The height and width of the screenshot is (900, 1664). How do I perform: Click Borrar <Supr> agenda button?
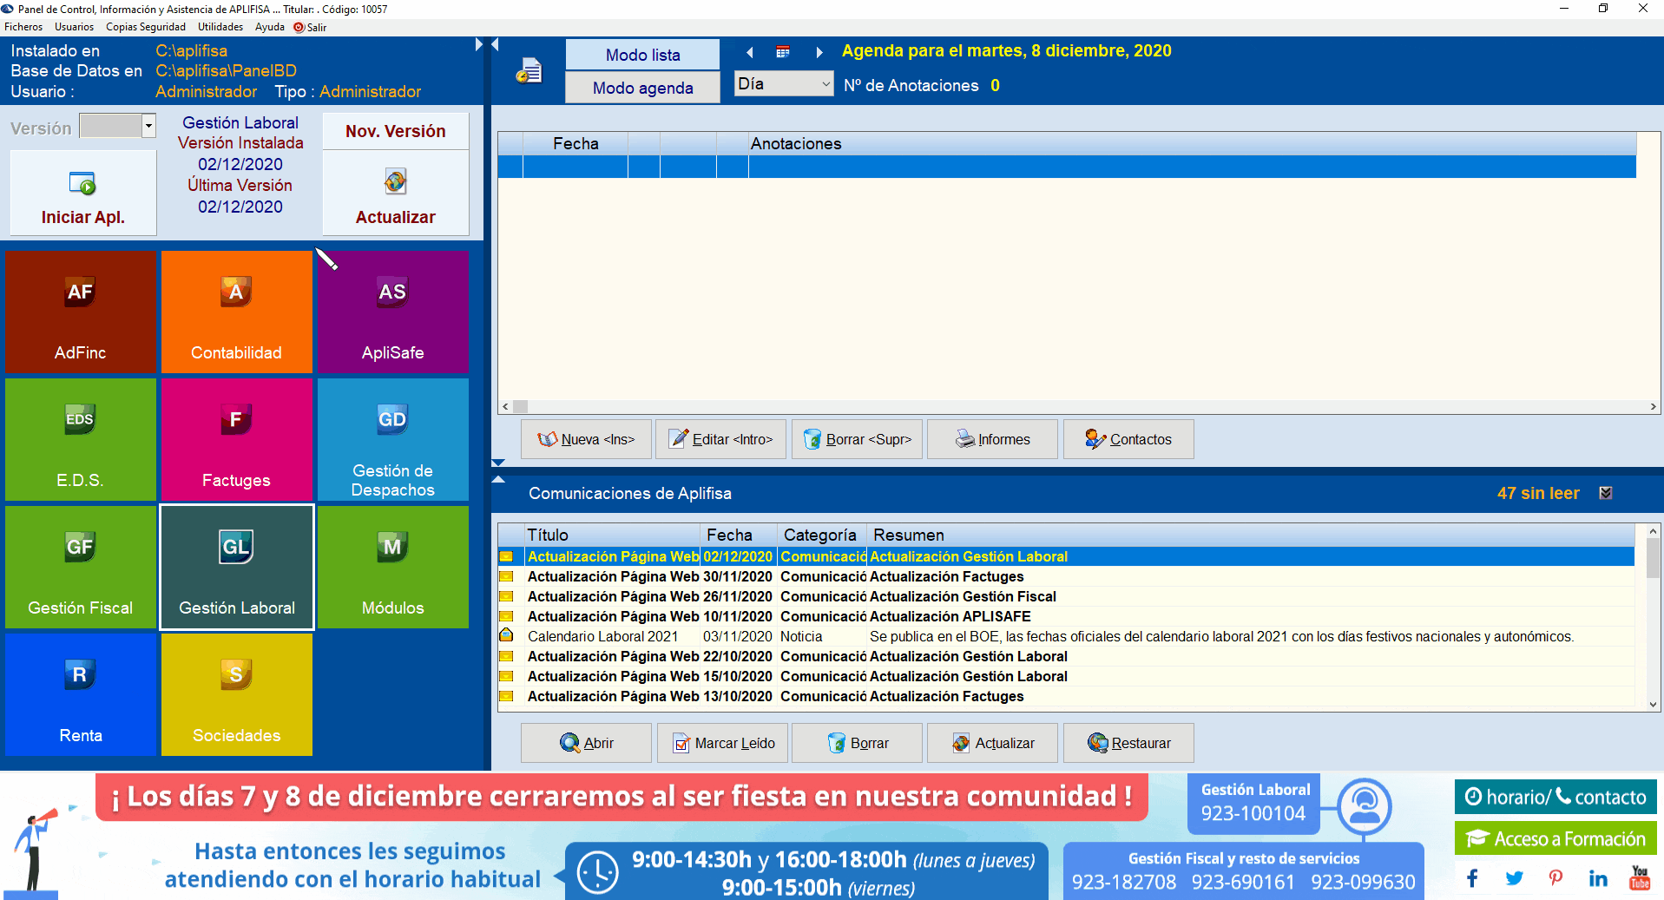pyautogui.click(x=857, y=439)
